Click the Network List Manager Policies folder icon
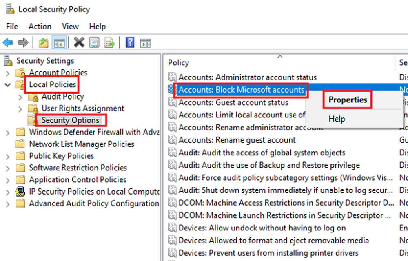The image size is (408, 261). (20, 144)
